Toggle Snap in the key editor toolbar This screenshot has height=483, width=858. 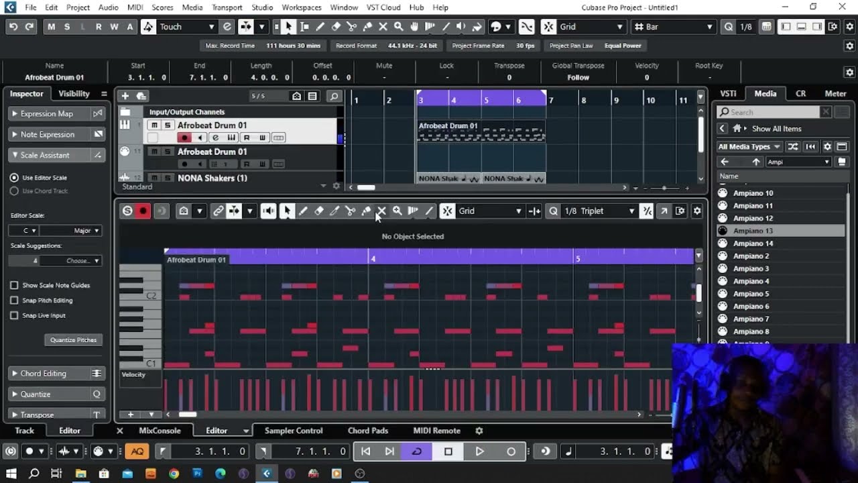click(448, 211)
